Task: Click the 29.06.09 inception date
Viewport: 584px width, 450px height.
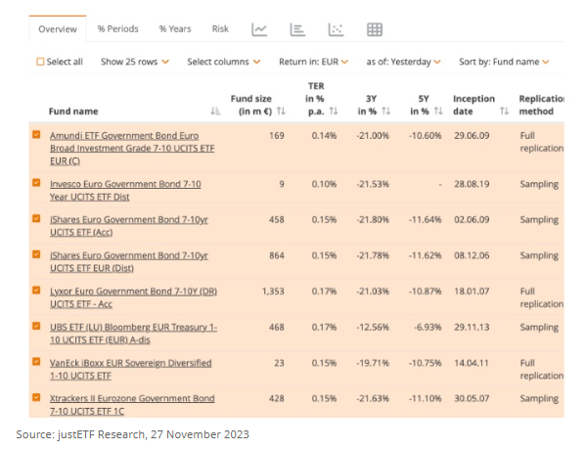Action: (x=472, y=136)
